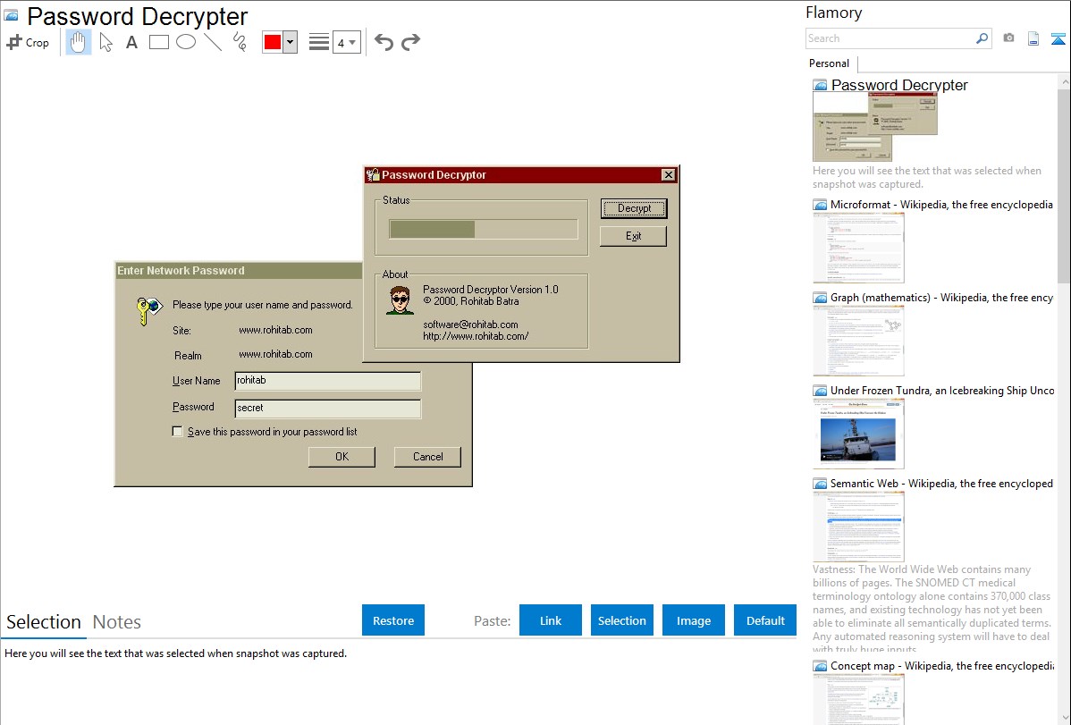Click Exit in Password Decryptor
Screen dimensions: 1071x725
(633, 236)
